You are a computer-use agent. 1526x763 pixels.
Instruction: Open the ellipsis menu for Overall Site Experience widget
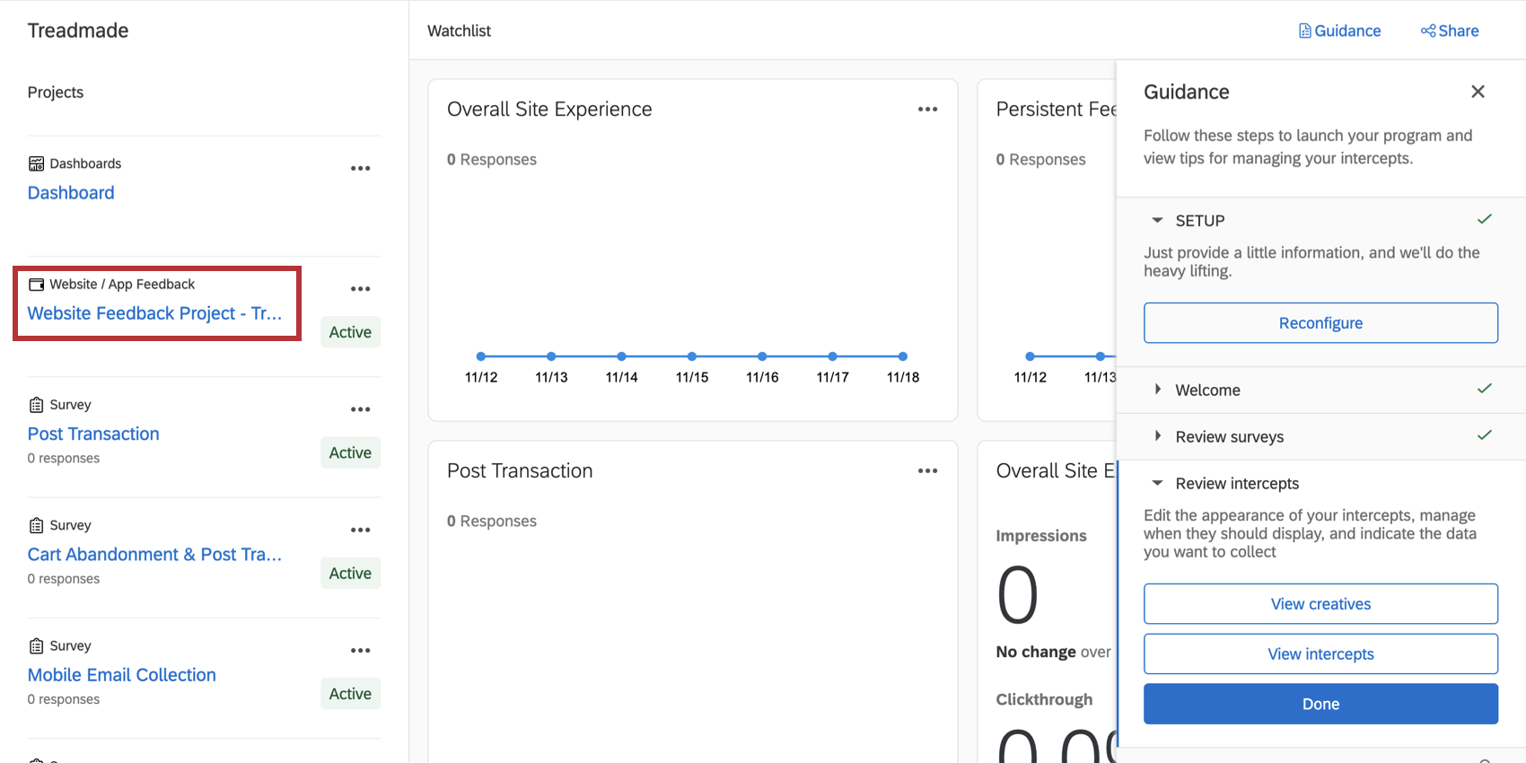coord(927,109)
